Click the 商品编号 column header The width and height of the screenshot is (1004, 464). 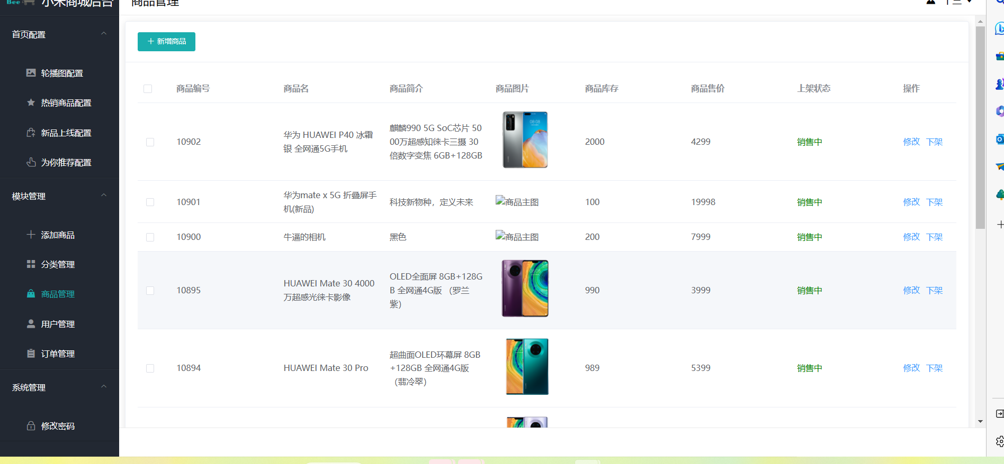(x=193, y=89)
